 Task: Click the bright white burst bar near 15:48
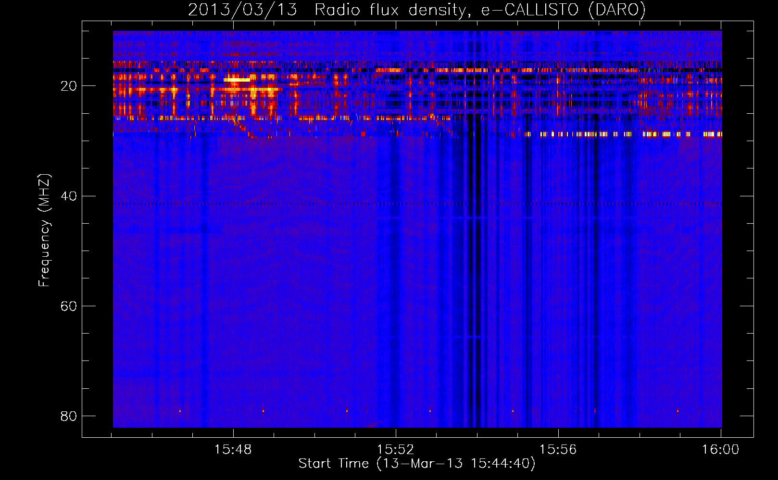click(237, 80)
